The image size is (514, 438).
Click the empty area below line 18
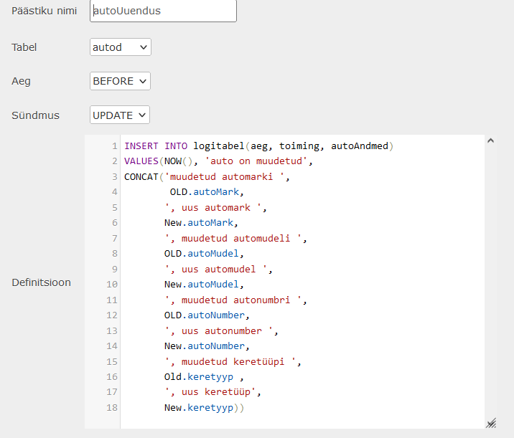pyautogui.click(x=302, y=422)
